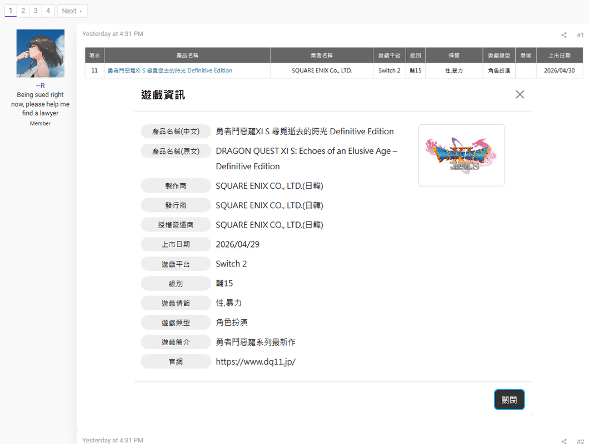This screenshot has height=444, width=589.
Task: Click the Dragon Quest XI S box art image
Action: [x=461, y=155]
